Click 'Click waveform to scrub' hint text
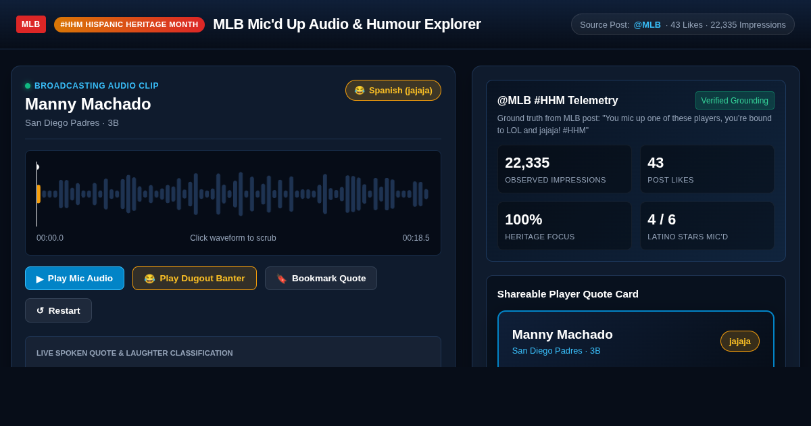811x426 pixels. (x=233, y=238)
